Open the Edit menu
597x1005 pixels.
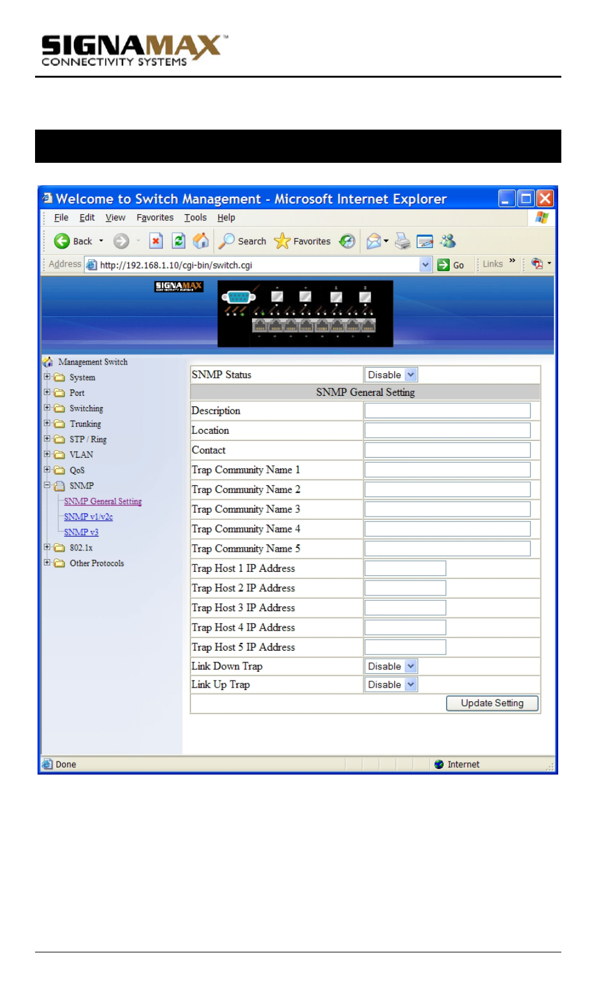point(87,218)
